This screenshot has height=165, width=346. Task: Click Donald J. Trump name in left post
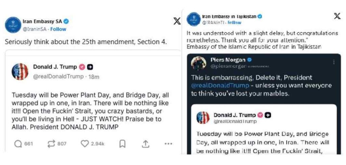pyautogui.click(x=55, y=67)
